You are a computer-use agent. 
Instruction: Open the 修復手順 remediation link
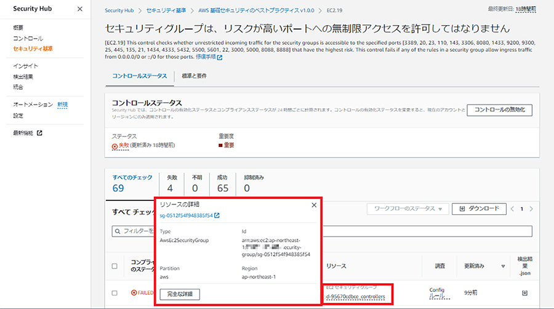click(206, 57)
